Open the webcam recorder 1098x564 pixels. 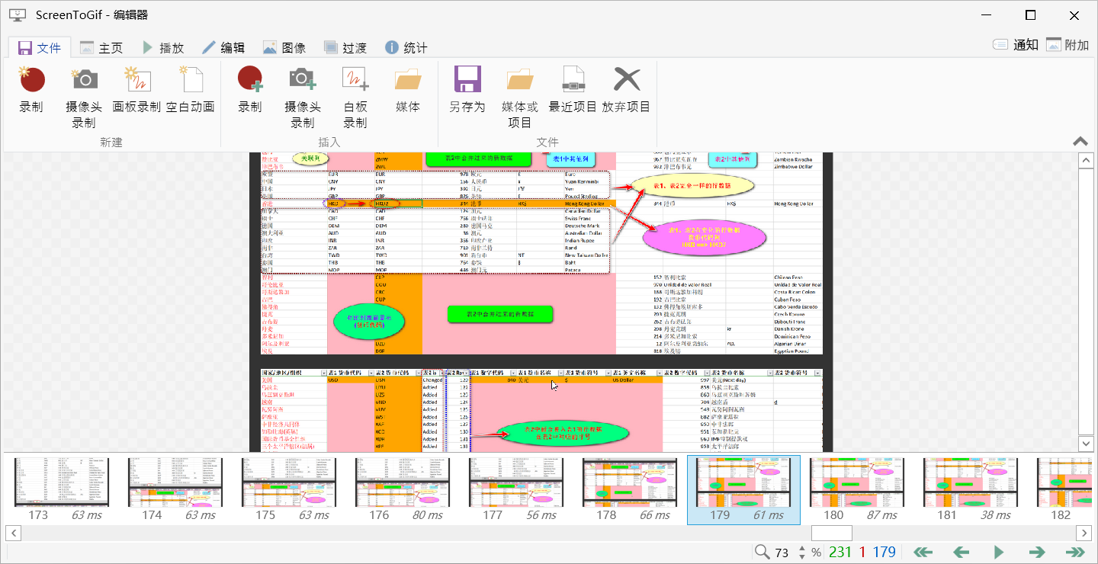pos(83,91)
